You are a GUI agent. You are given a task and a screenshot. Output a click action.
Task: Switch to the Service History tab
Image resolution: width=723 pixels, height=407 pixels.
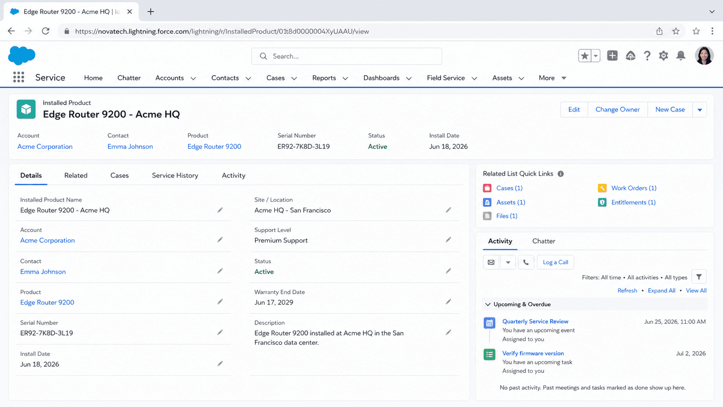click(175, 175)
